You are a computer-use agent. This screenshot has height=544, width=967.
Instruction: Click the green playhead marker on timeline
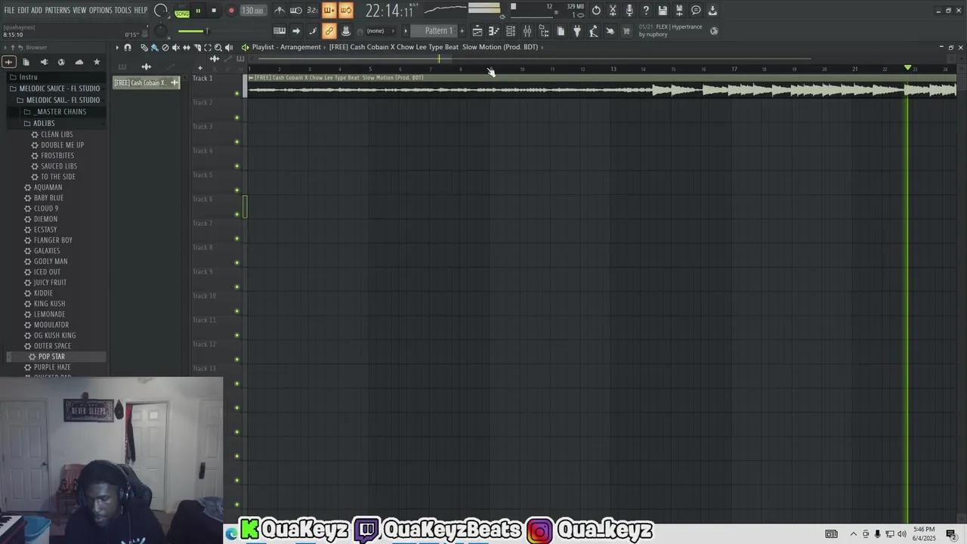pyautogui.click(x=908, y=68)
